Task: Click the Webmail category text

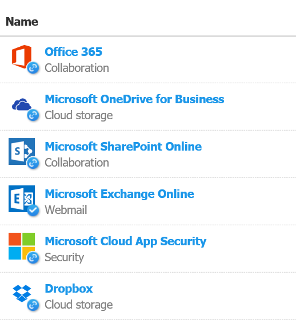Action: (66, 210)
